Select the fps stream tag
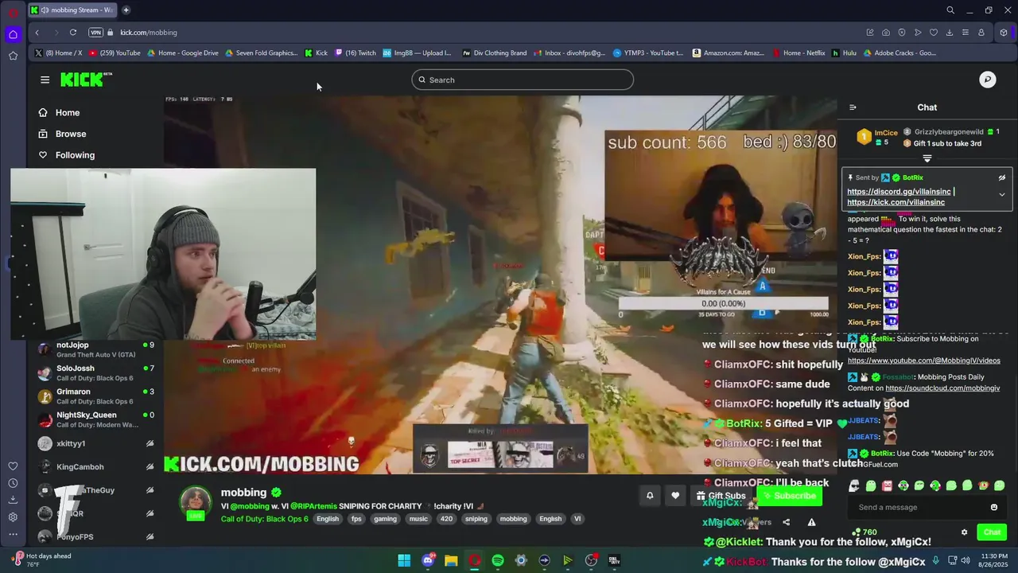1018x573 pixels. tap(356, 519)
